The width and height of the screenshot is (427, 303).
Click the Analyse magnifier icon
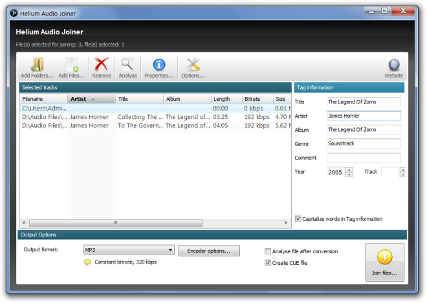[127, 65]
